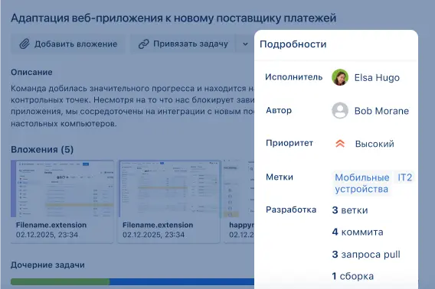Click the Разработка field label
435x289 pixels.
pyautogui.click(x=291, y=209)
